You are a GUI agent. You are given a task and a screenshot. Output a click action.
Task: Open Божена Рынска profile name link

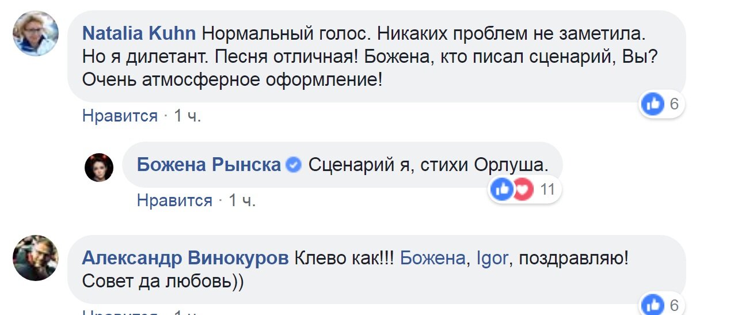pyautogui.click(x=208, y=165)
